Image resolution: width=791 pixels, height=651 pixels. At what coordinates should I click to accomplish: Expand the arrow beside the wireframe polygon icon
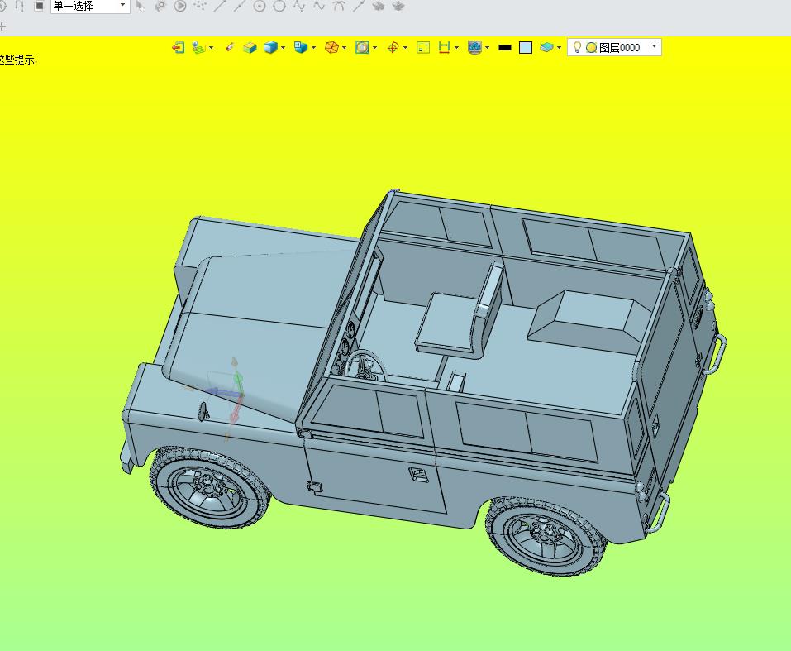[x=344, y=48]
